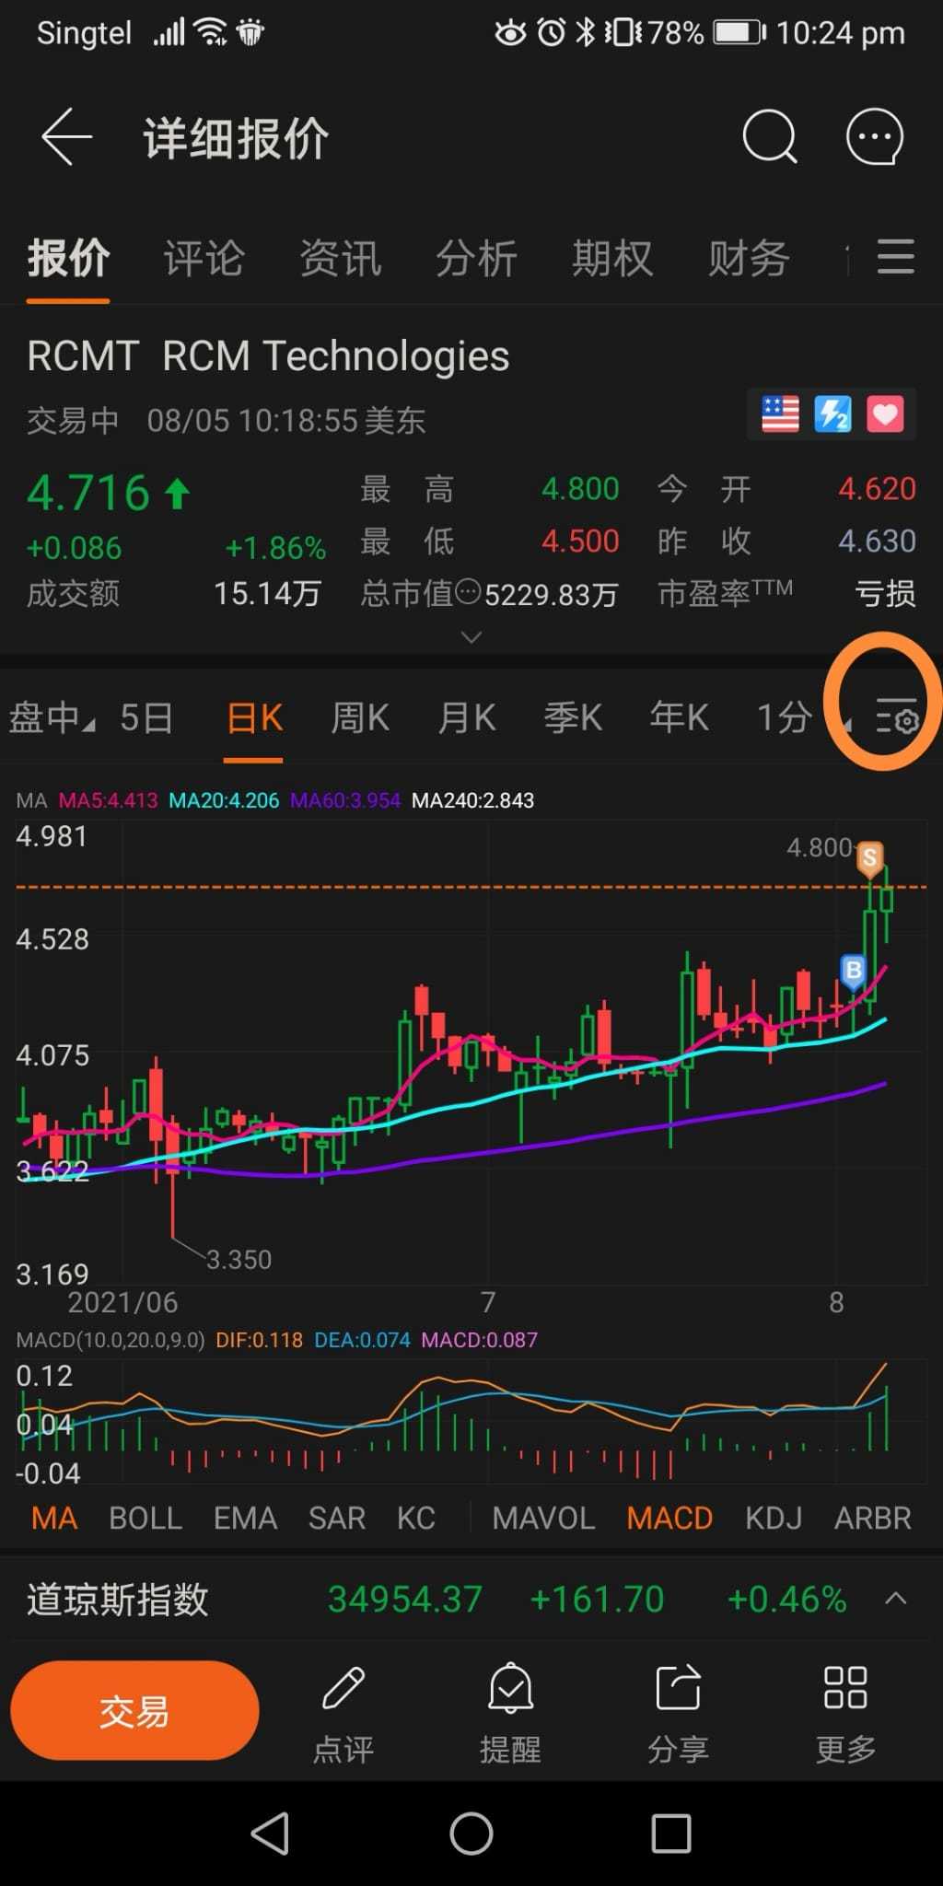Tap the battery status icon
Image resolution: width=943 pixels, height=1886 pixels.
[x=740, y=33]
